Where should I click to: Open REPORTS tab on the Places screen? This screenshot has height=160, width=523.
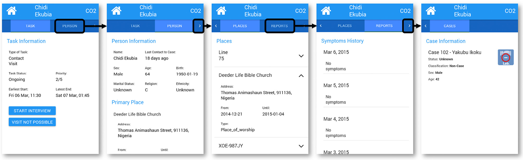(279, 26)
